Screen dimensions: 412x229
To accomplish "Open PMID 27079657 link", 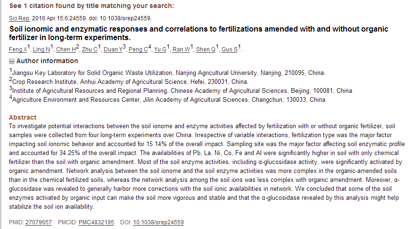I will click(x=39, y=222).
